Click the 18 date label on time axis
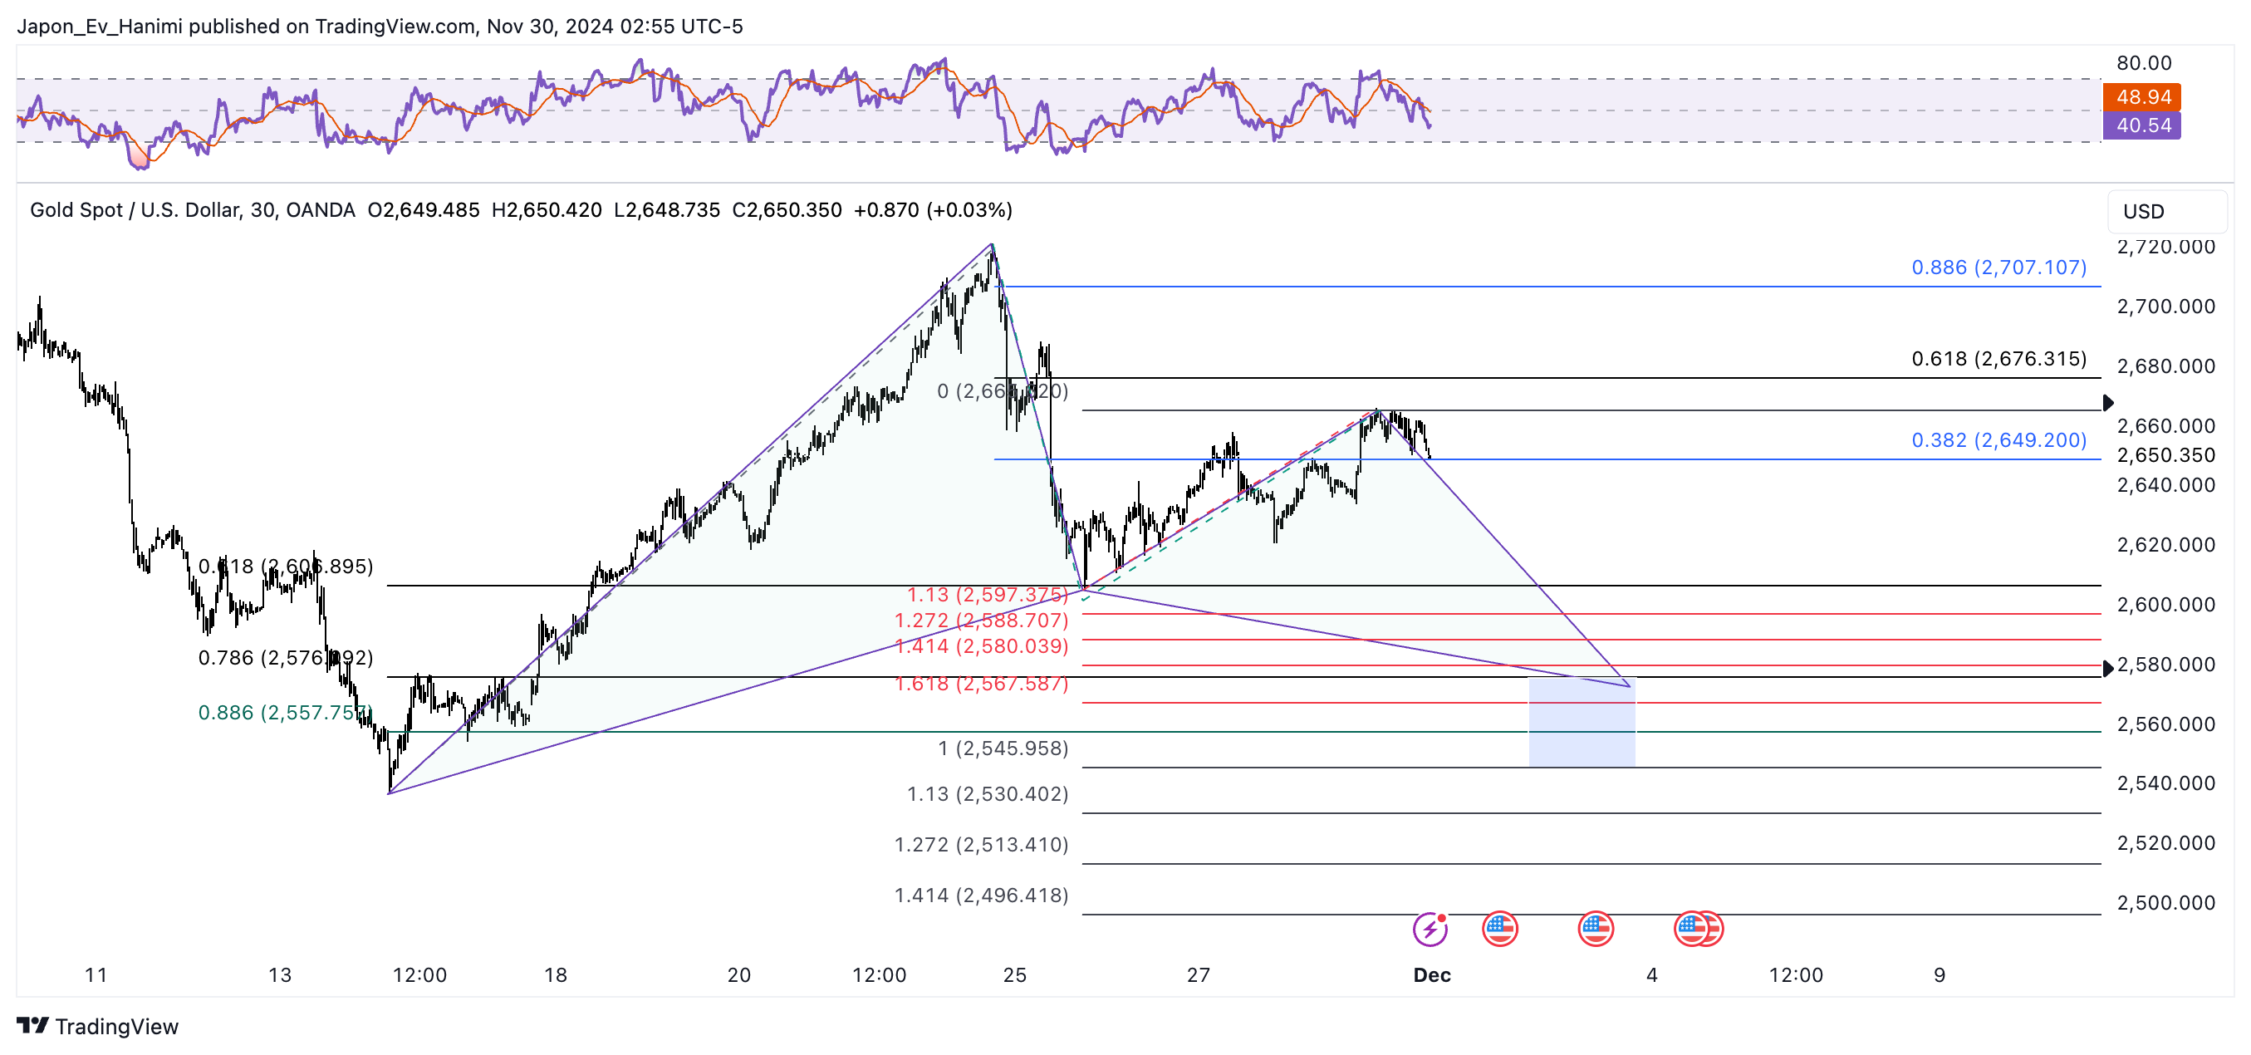2251x1055 pixels. (x=556, y=974)
